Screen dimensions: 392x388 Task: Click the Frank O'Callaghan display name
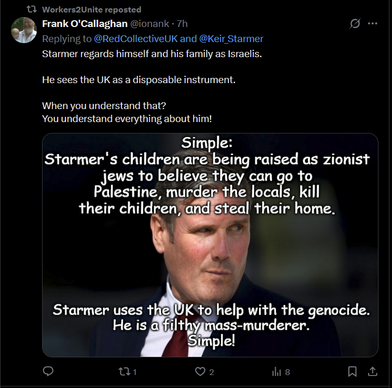[x=85, y=24]
